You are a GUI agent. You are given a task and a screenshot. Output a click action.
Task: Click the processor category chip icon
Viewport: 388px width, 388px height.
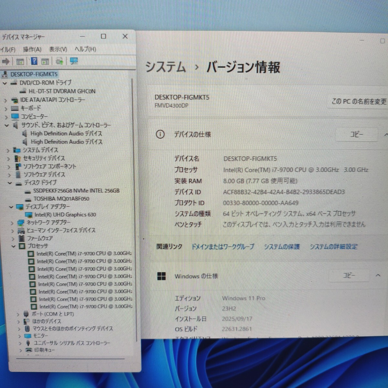[22, 246]
